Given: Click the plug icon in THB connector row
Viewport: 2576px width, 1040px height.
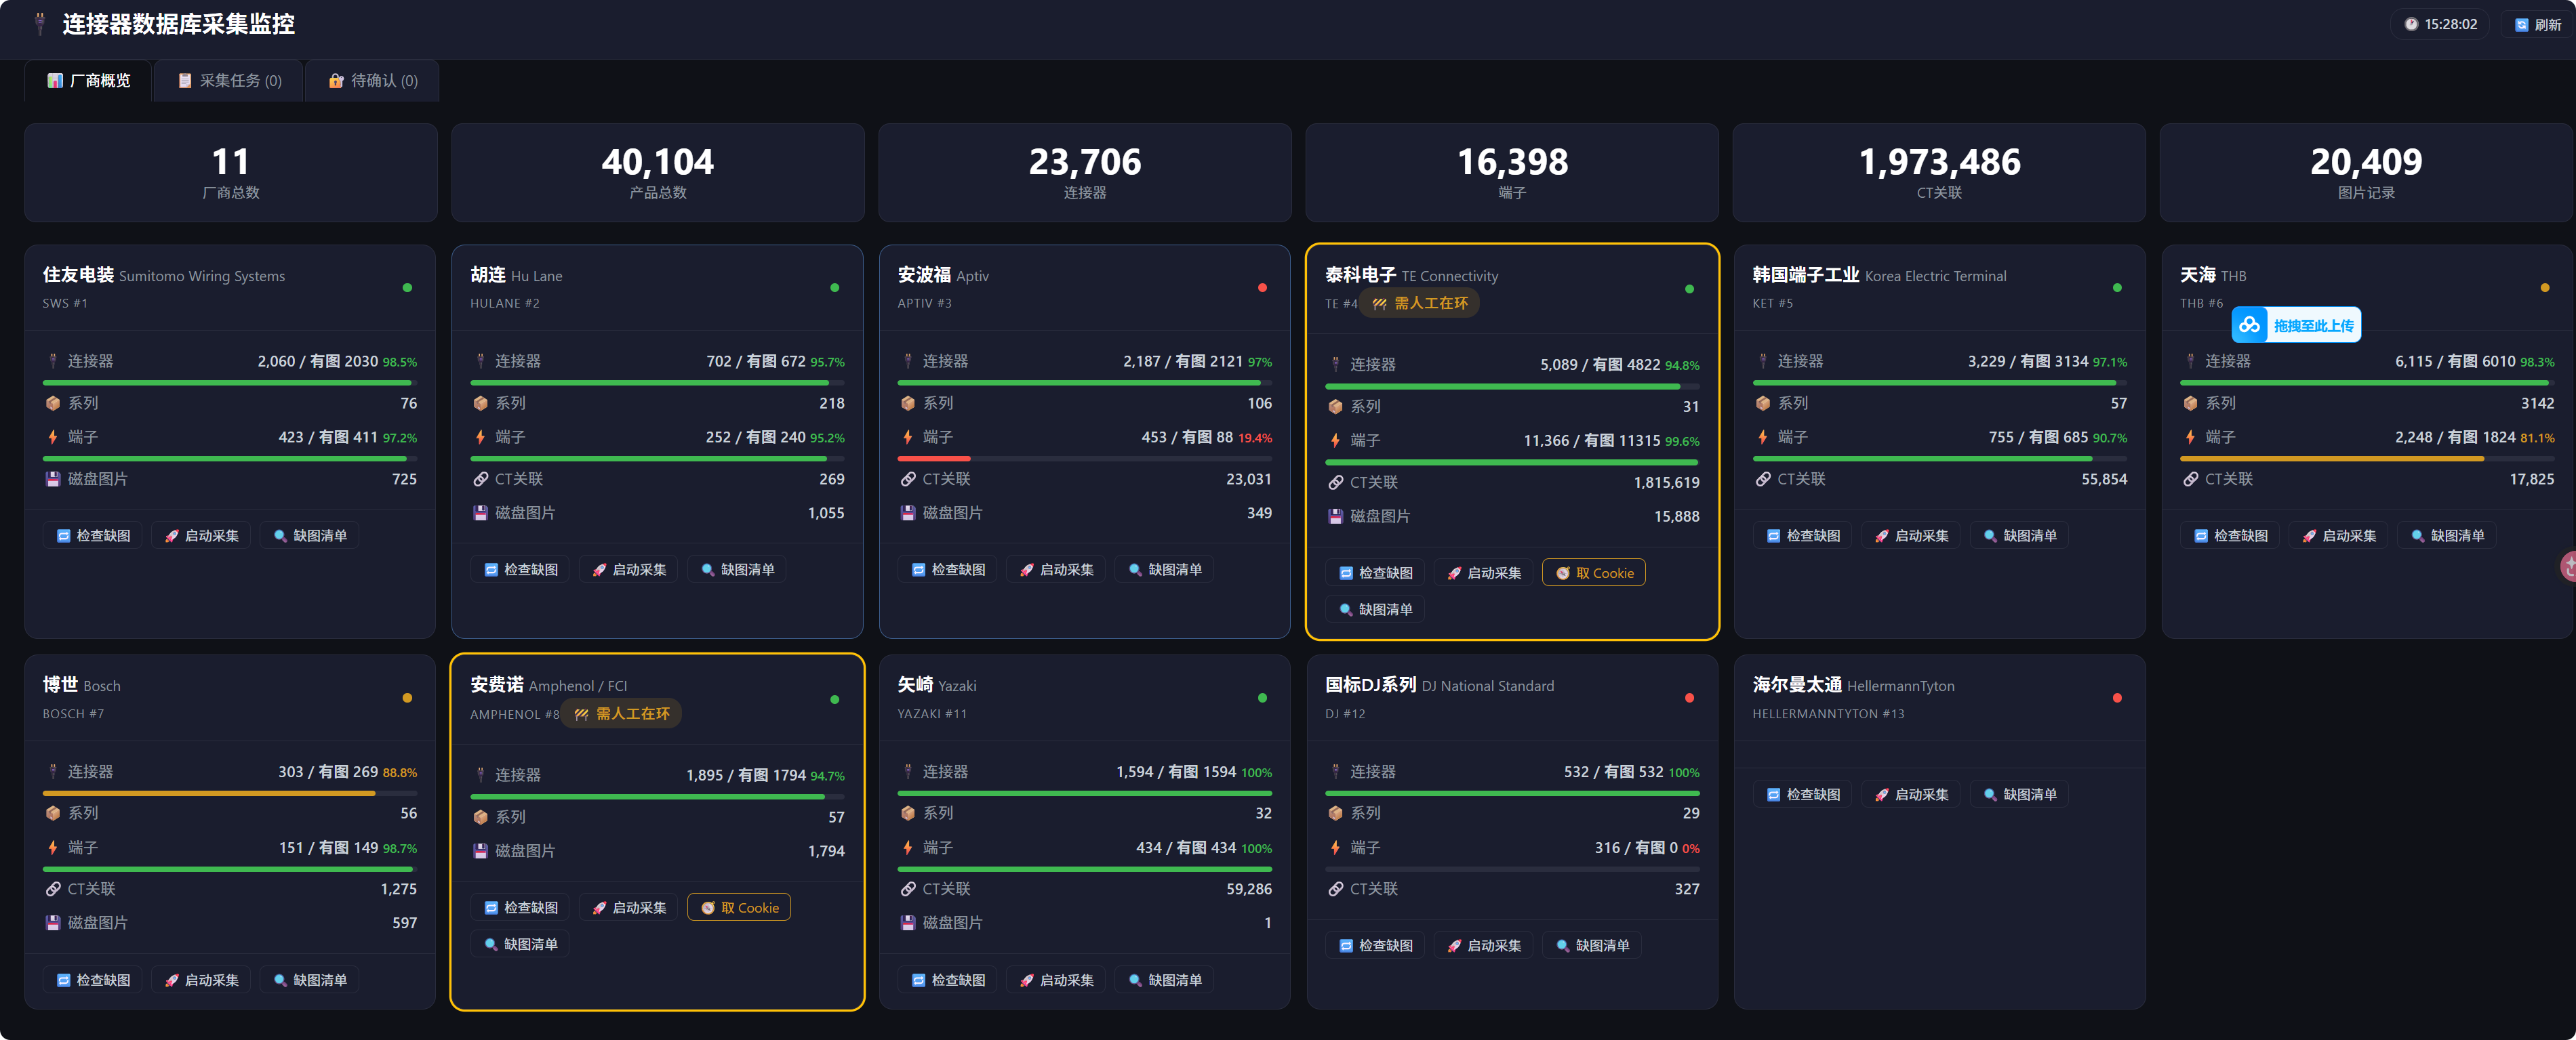Looking at the screenshot, I should (x=2190, y=360).
